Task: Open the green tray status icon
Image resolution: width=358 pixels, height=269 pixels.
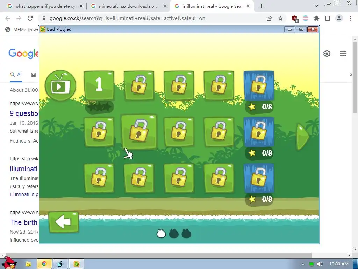Action: (311, 264)
